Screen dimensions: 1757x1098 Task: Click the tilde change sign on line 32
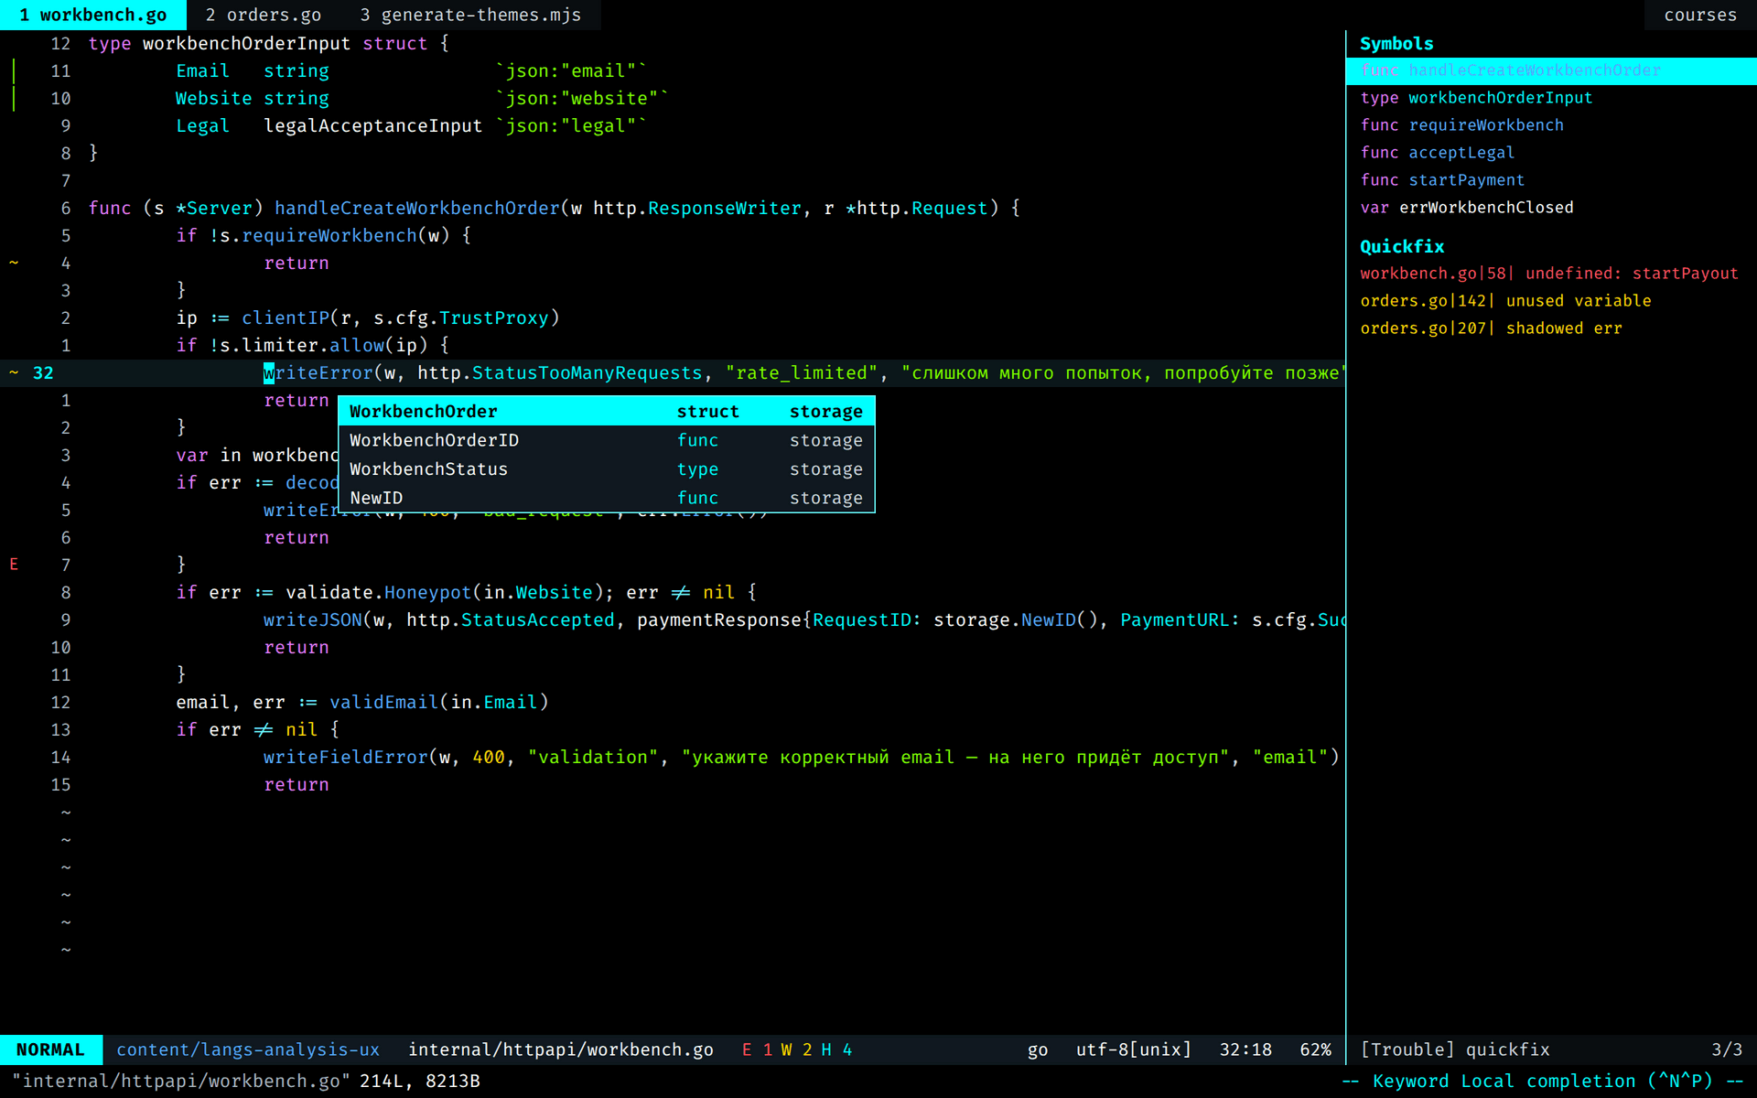point(14,372)
